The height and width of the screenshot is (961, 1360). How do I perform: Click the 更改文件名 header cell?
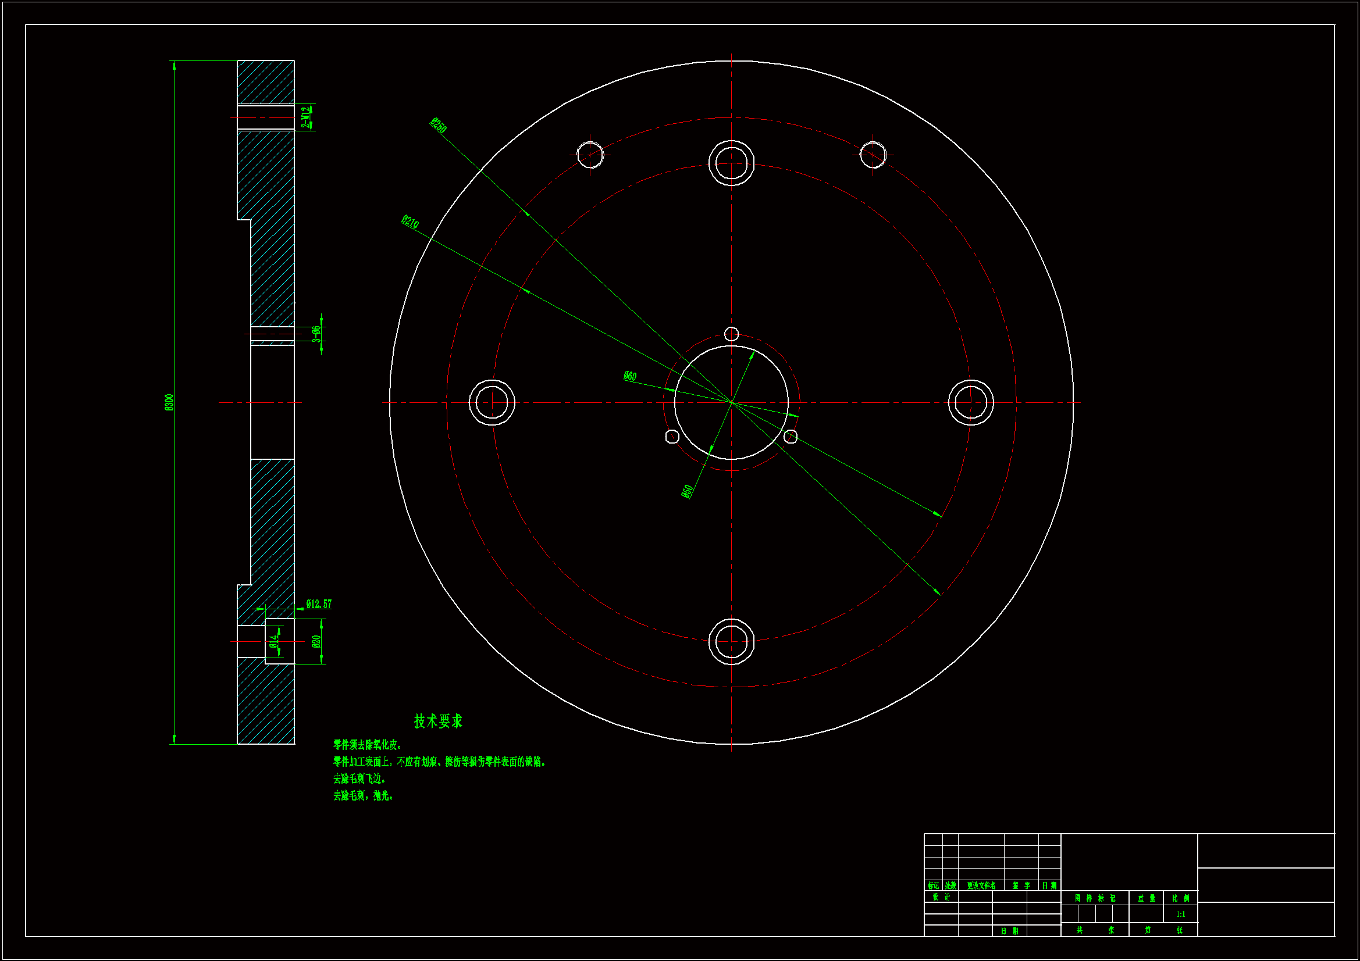coord(981,886)
